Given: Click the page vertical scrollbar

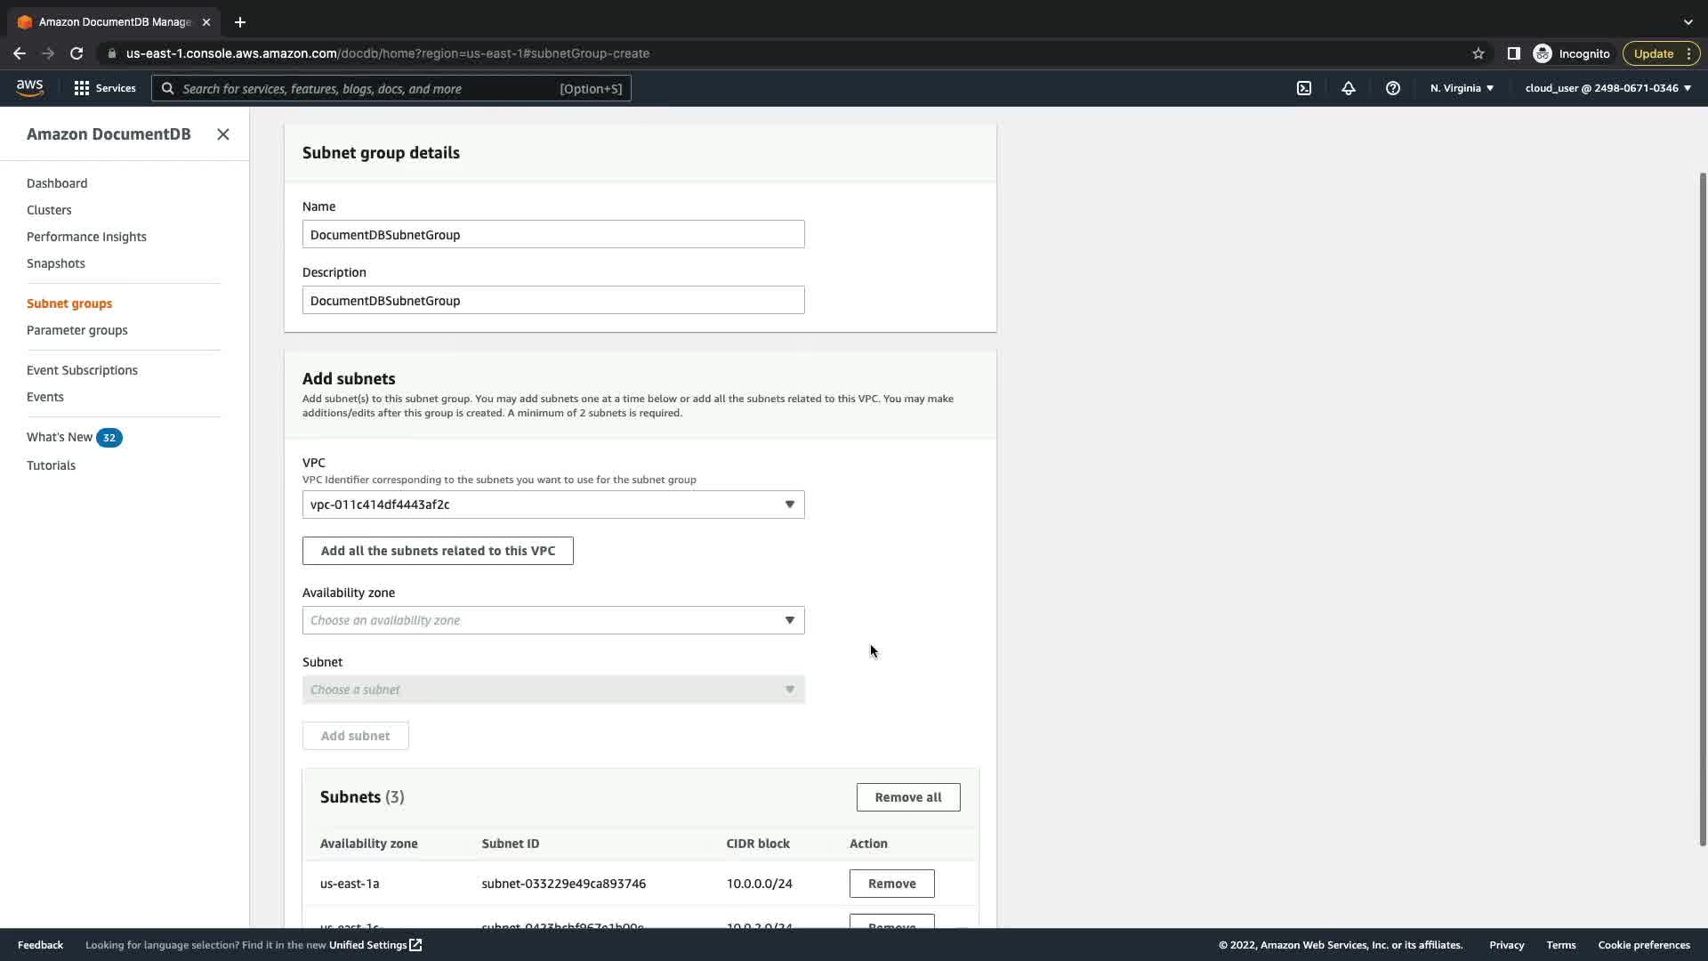Looking at the screenshot, I should (x=1702, y=507).
